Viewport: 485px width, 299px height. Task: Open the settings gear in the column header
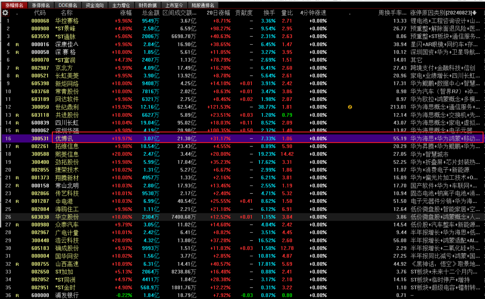click(x=5, y=13)
